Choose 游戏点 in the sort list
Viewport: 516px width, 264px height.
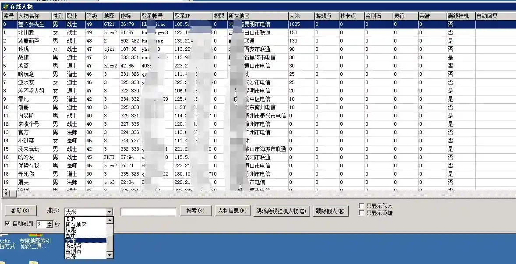tap(85, 246)
